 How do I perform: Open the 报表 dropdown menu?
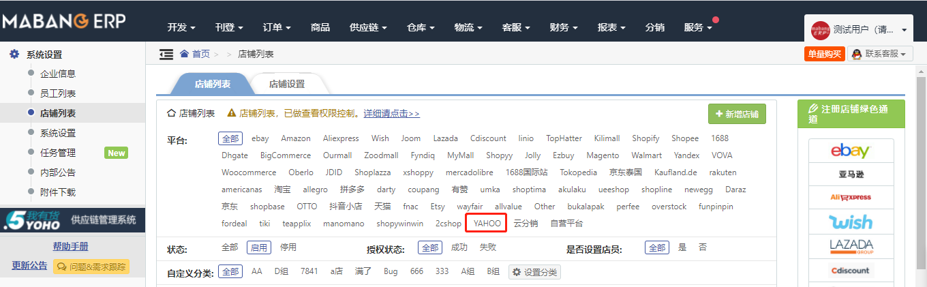[x=611, y=27]
